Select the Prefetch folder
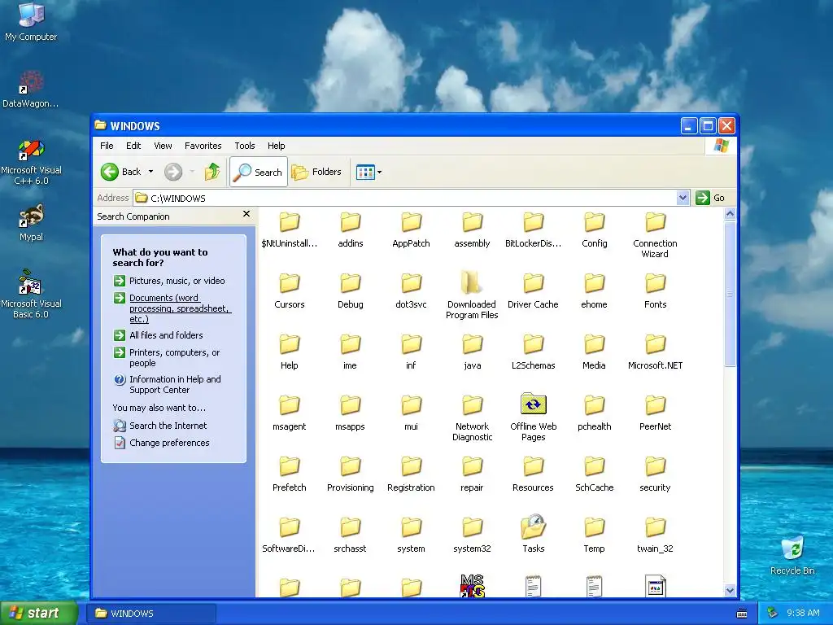Screen dimensions: 833x625 (x=290, y=474)
